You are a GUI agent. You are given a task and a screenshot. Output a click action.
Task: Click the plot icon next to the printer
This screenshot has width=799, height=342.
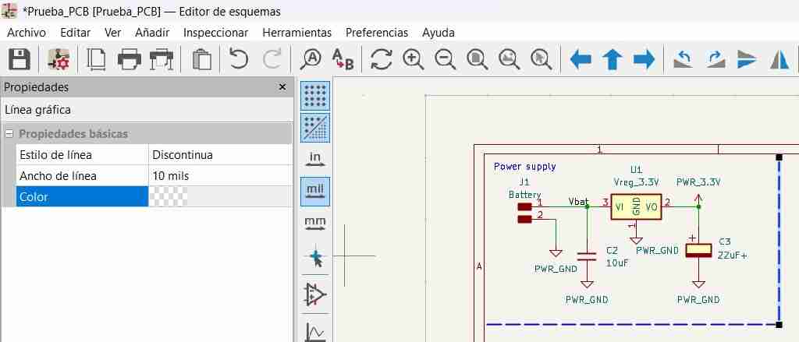pos(162,59)
